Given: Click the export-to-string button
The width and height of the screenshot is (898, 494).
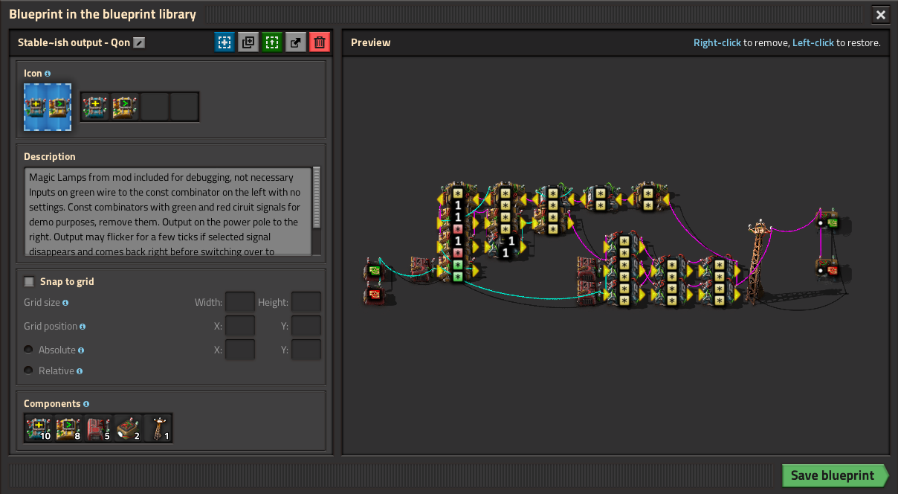Looking at the screenshot, I should click(x=296, y=42).
